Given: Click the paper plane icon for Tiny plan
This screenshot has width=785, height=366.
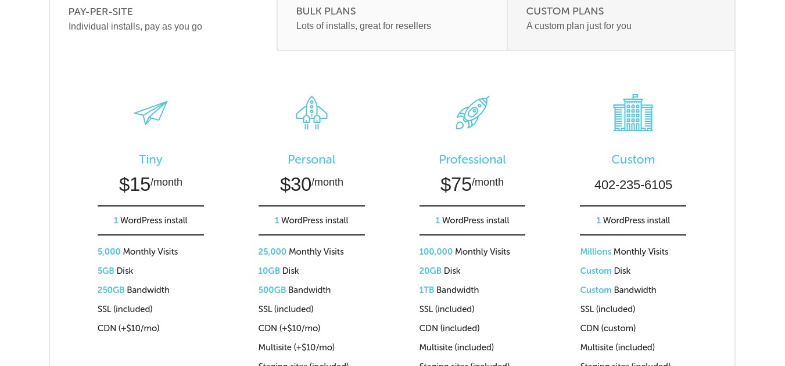Looking at the screenshot, I should click(x=150, y=113).
